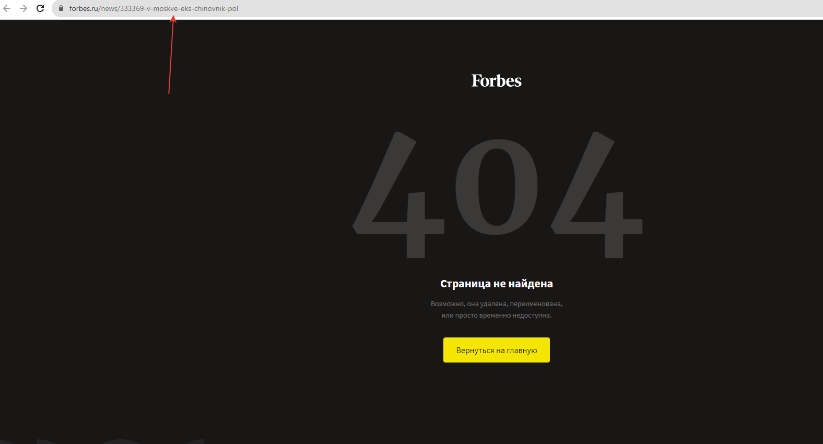Viewport: 823px width, 444px height.
Task: Go forward with the browser forward arrow
Action: tap(23, 8)
